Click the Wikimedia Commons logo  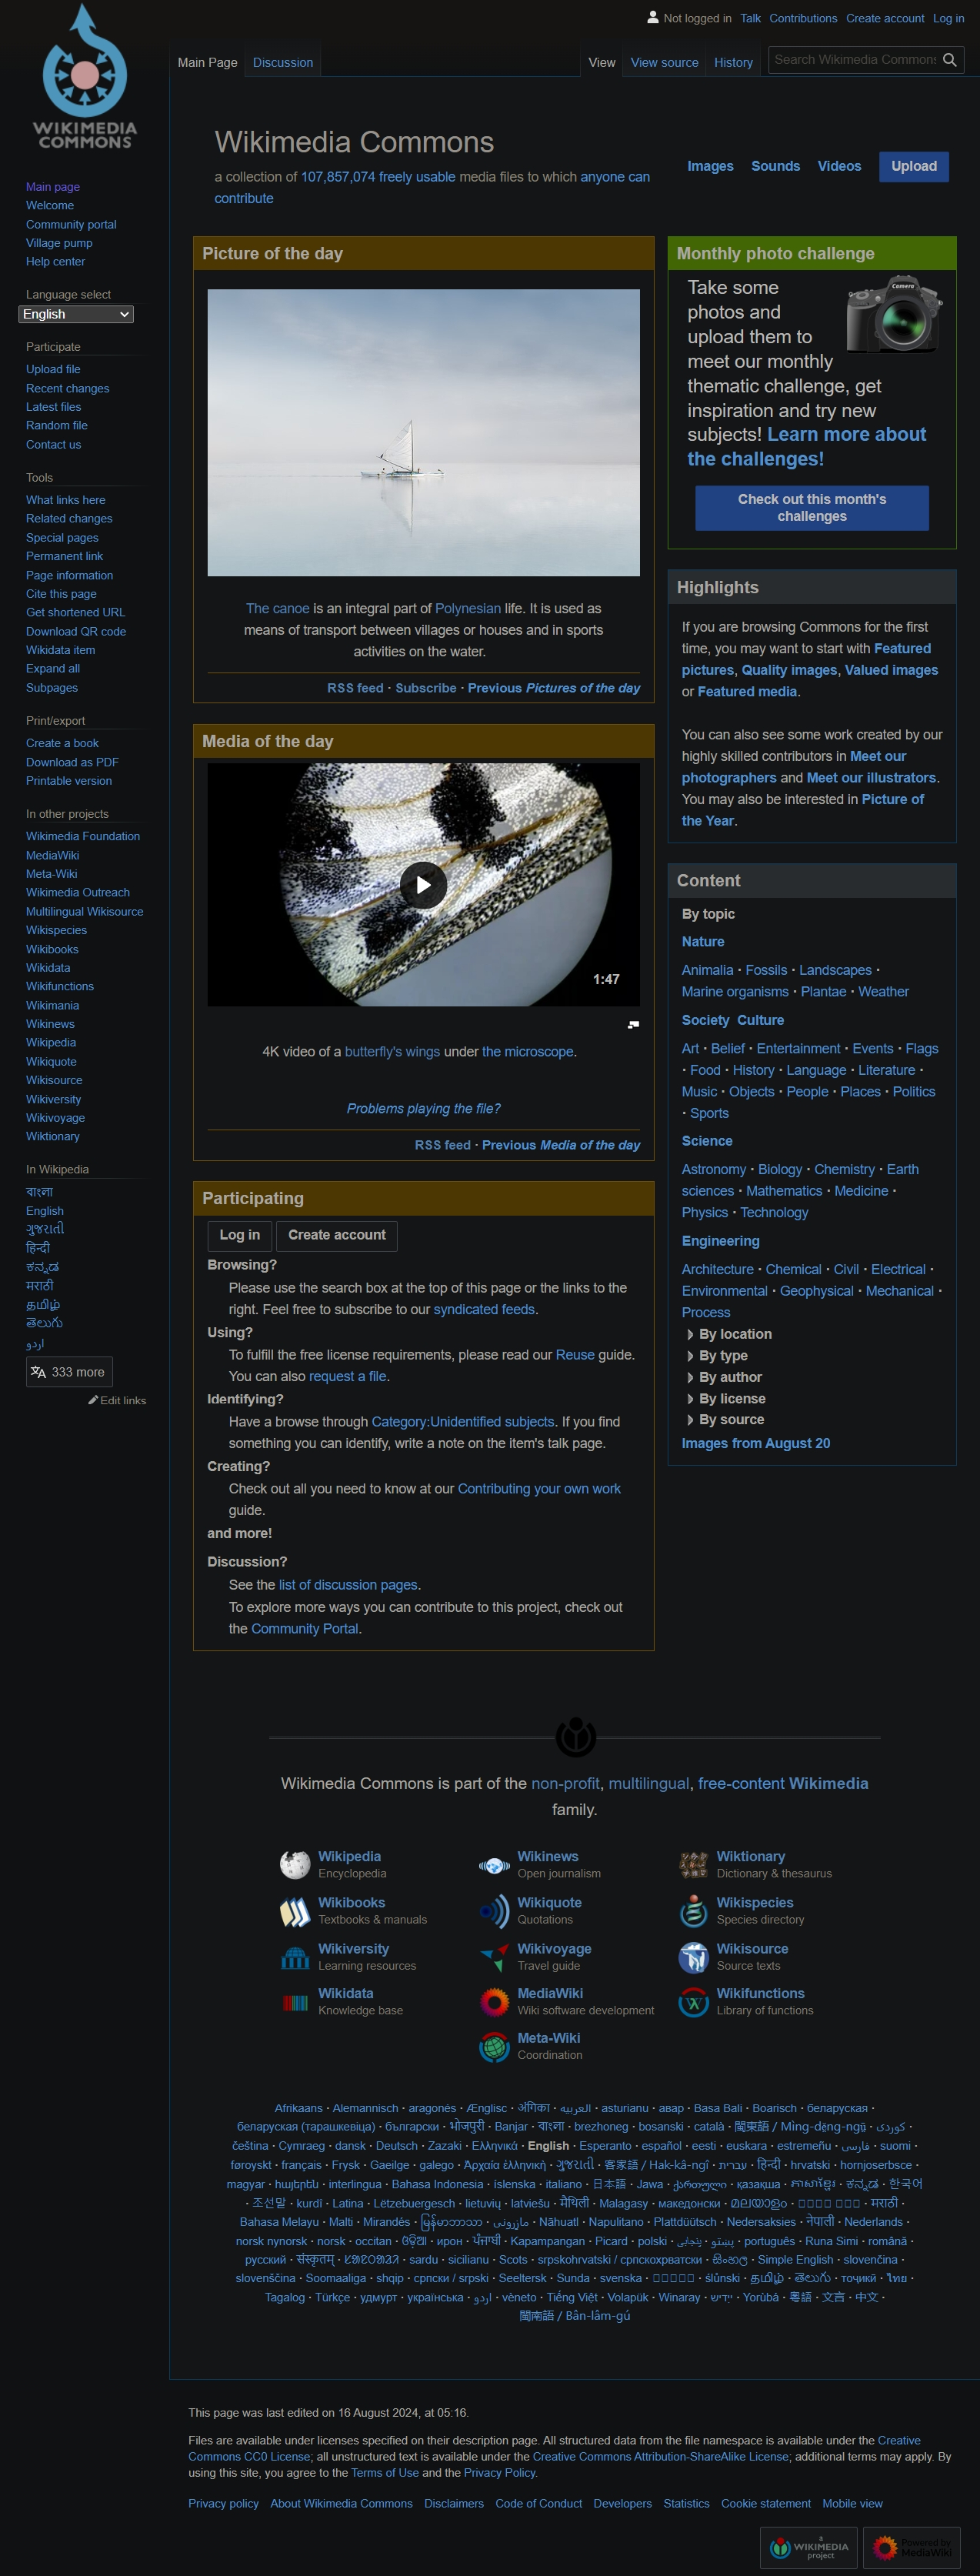click(x=85, y=78)
